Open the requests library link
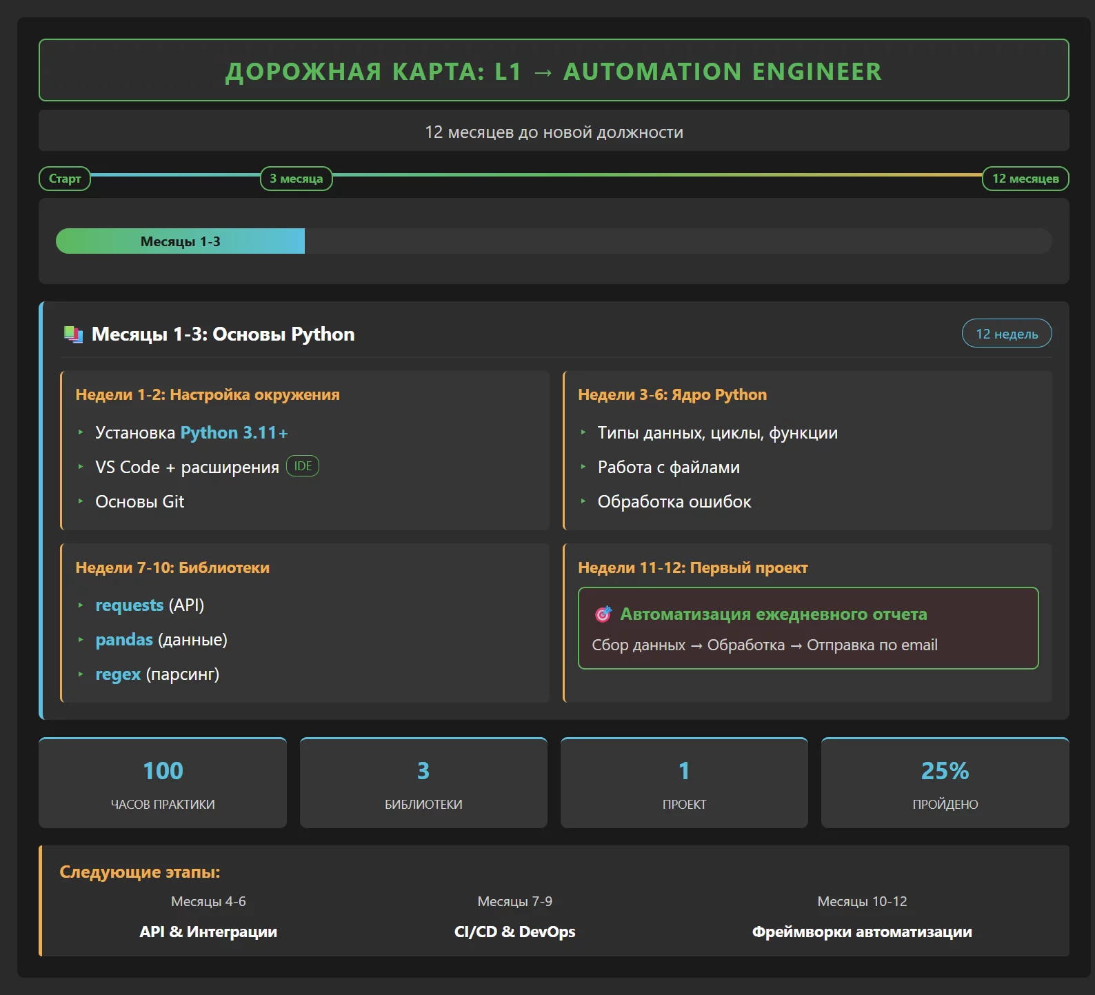Viewport: 1095px width, 995px height. [129, 605]
